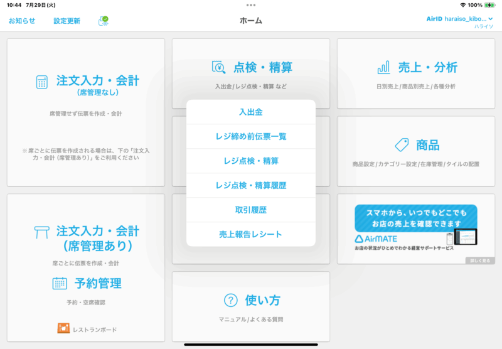Click the question mark 使い方 icon
Image resolution: width=502 pixels, height=349 pixels.
(231, 300)
